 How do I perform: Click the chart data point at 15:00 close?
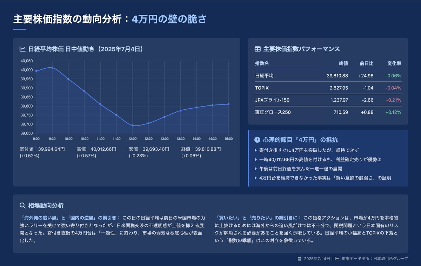pos(228,104)
